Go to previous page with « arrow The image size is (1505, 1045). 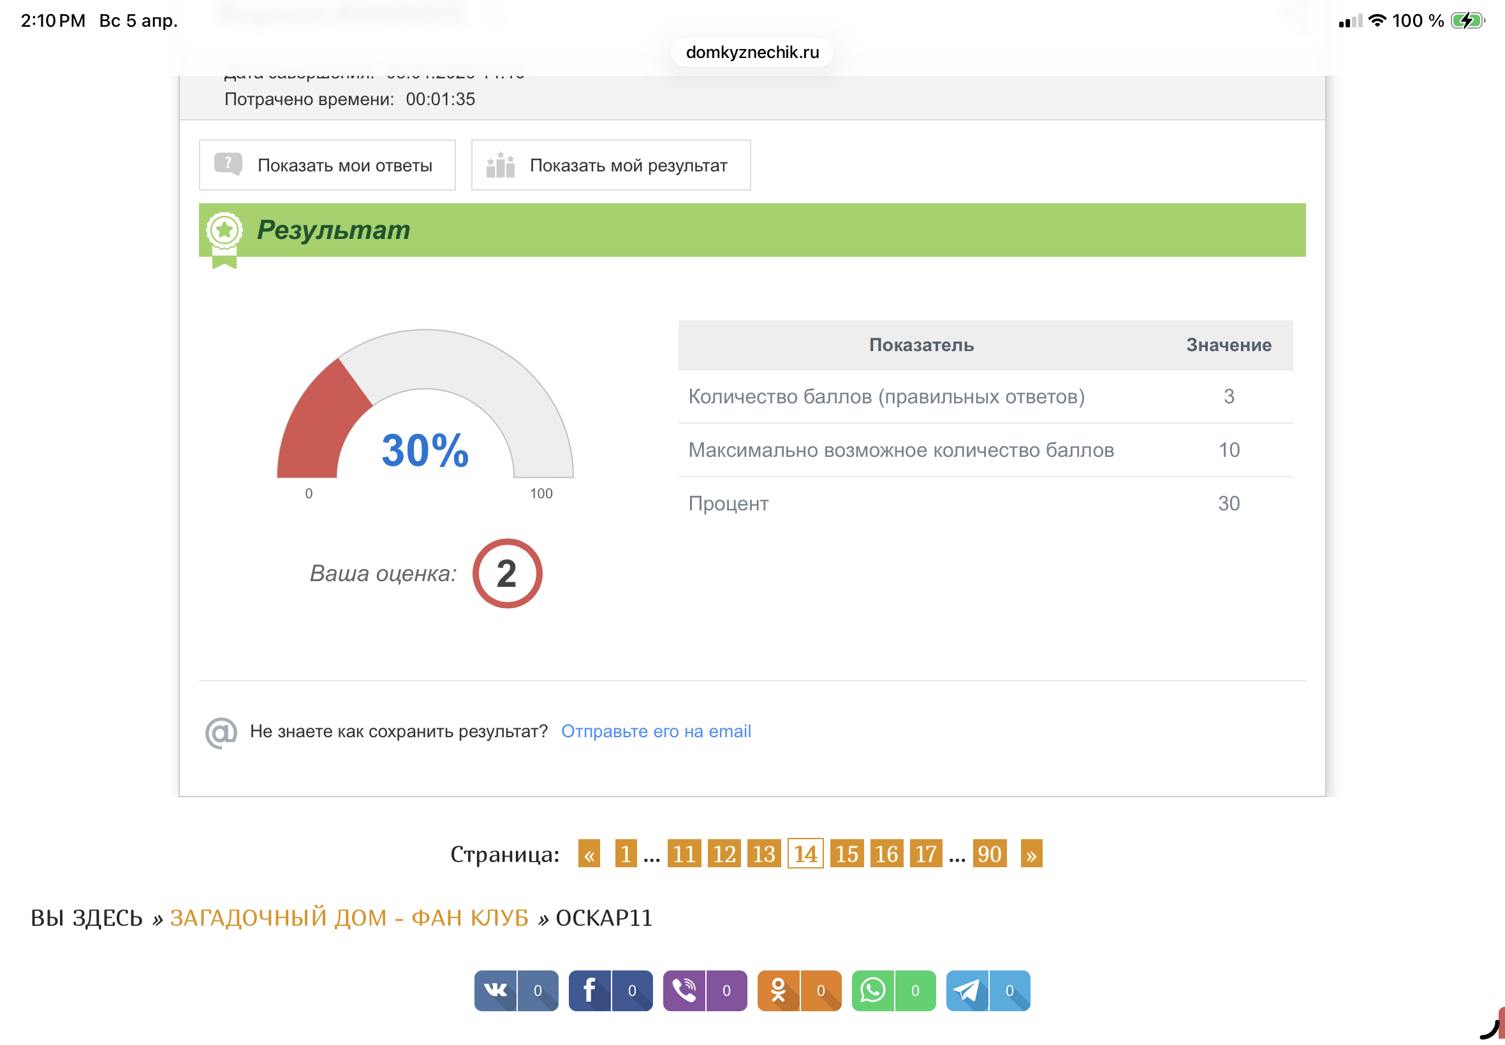(589, 854)
